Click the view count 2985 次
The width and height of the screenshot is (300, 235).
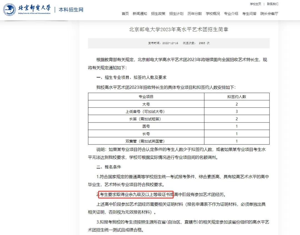click(204, 43)
